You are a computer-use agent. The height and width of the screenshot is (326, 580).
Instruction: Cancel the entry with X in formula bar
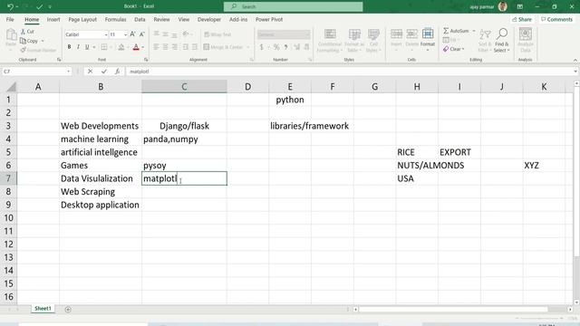click(x=90, y=72)
